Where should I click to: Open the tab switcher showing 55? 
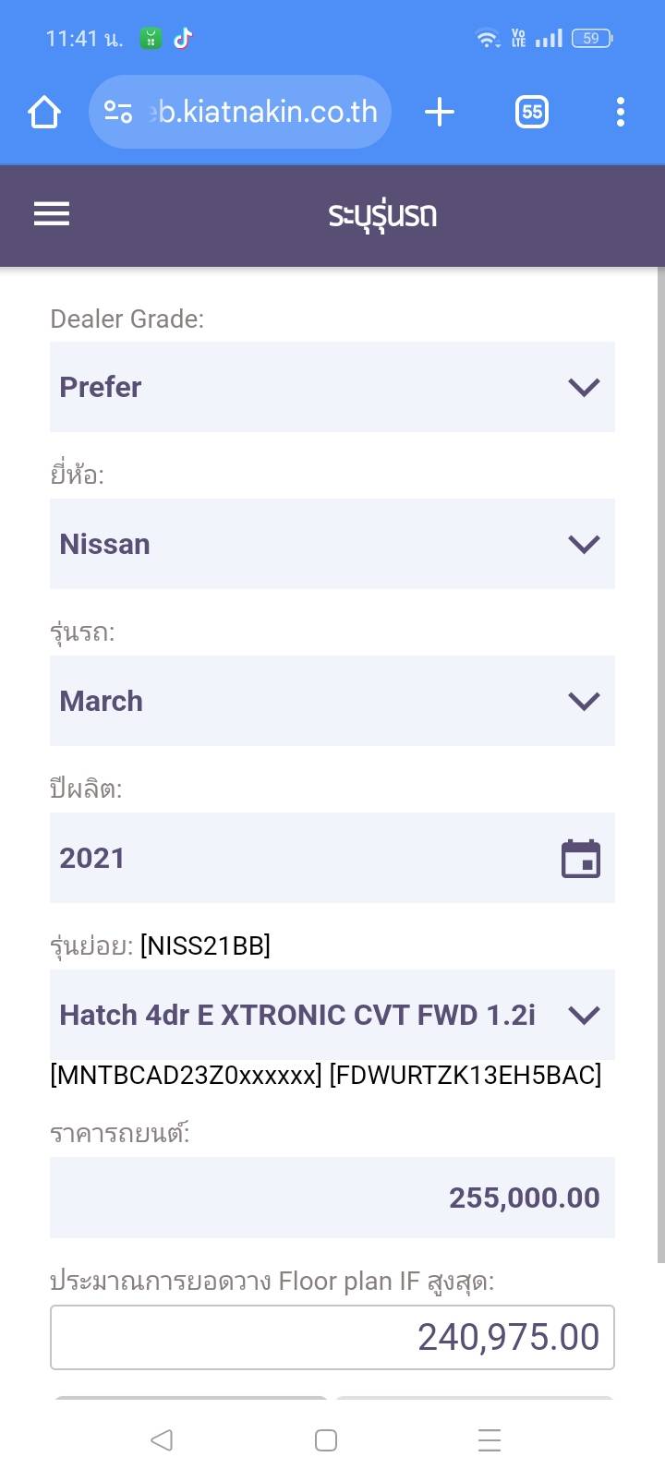click(x=532, y=113)
